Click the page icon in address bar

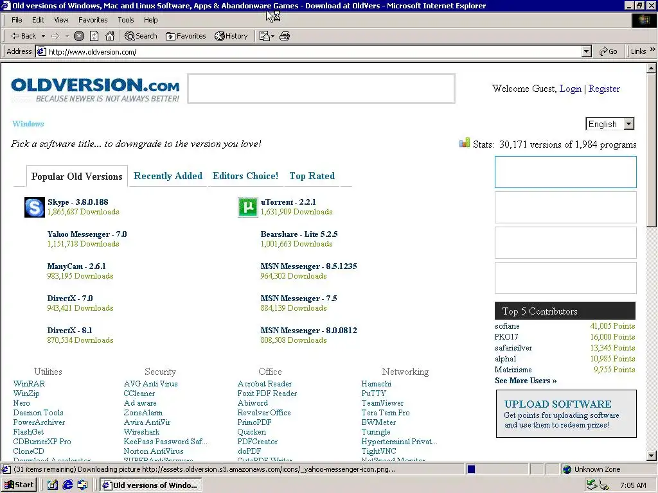[40, 51]
